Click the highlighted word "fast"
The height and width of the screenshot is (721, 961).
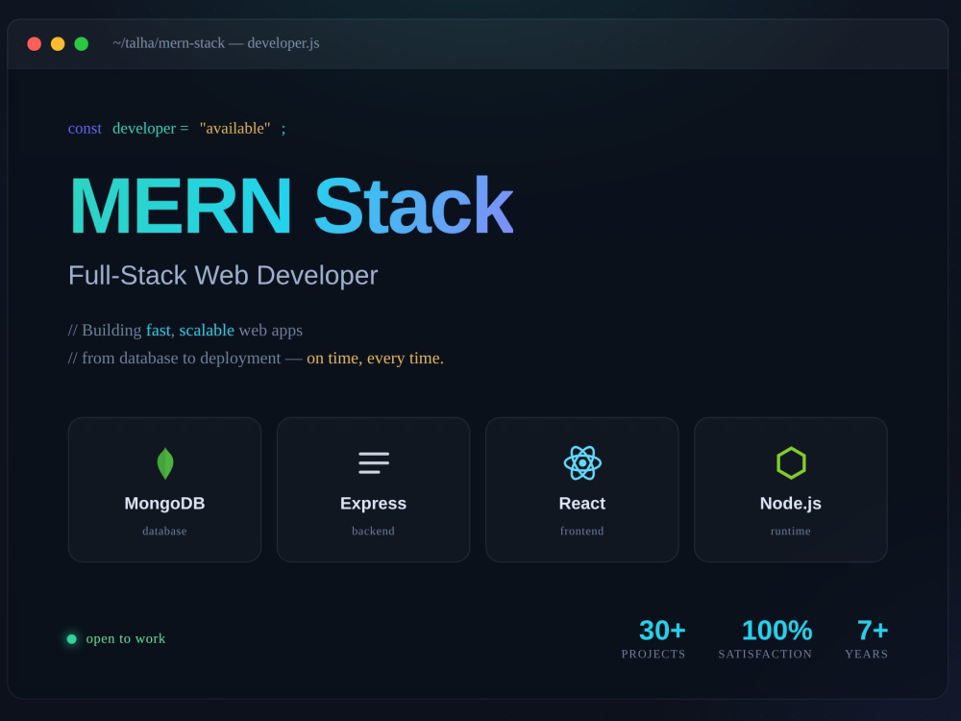point(159,330)
